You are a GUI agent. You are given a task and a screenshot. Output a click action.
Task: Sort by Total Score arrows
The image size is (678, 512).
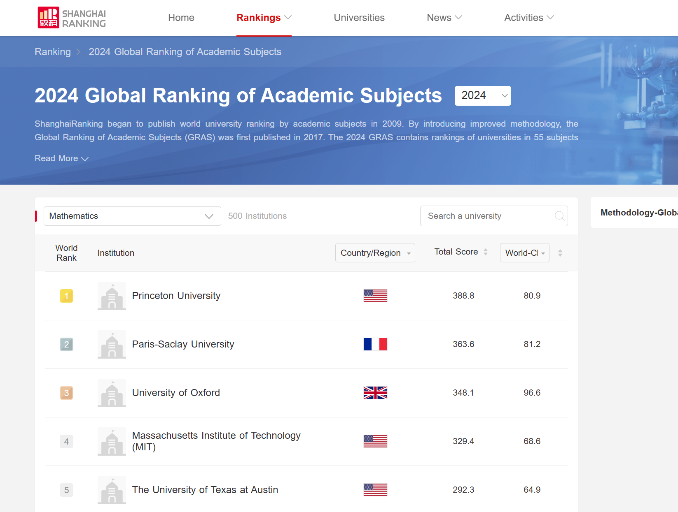[x=486, y=252]
